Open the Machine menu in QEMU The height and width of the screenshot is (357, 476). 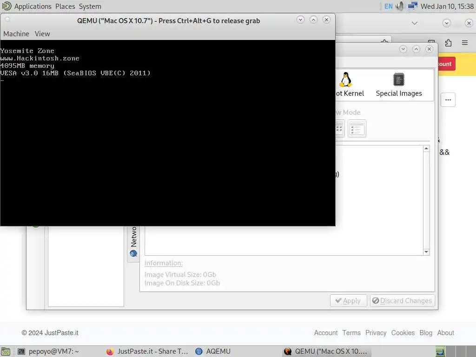click(x=16, y=33)
